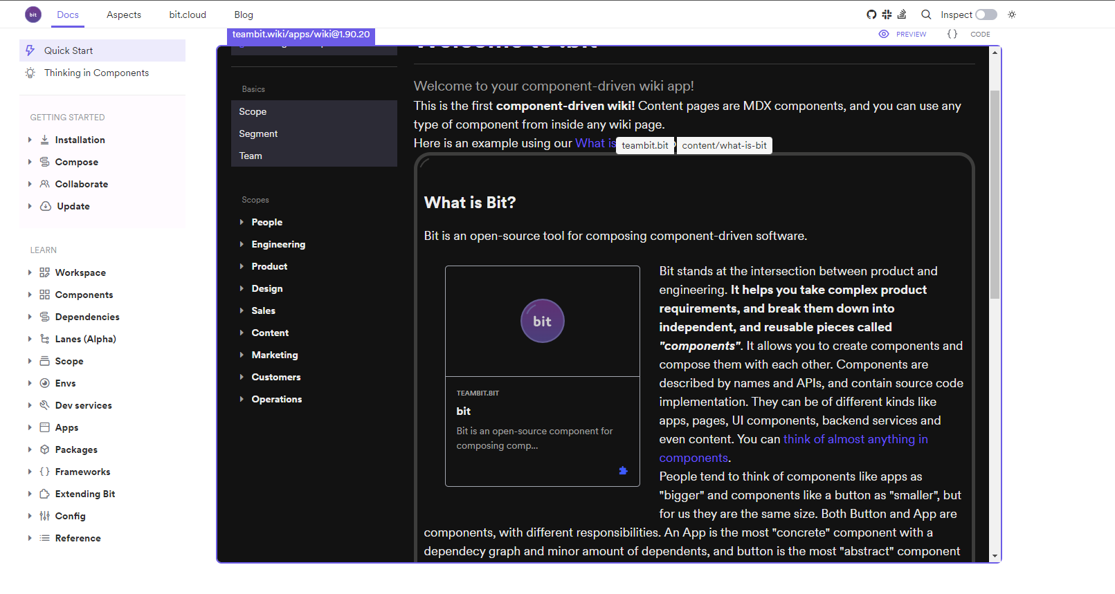Image resolution: width=1115 pixels, height=594 pixels.
Task: Click the Thinking in Components bulb icon
Action: point(30,73)
